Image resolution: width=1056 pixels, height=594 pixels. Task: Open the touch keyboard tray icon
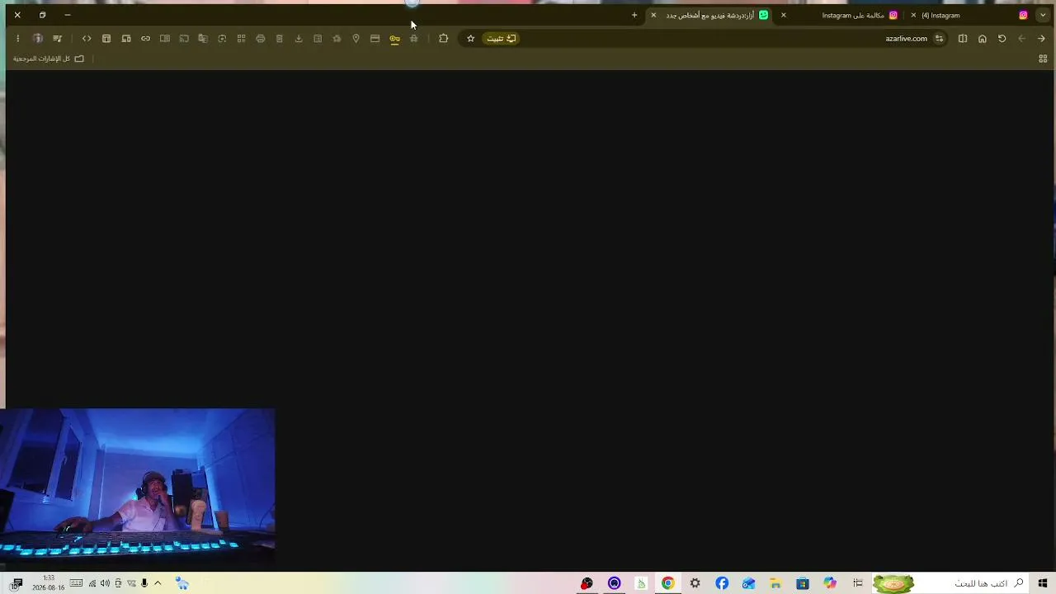pos(76,583)
